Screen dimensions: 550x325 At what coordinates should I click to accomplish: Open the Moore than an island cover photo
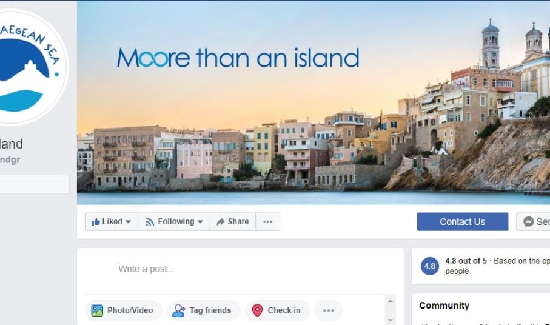tap(314, 102)
